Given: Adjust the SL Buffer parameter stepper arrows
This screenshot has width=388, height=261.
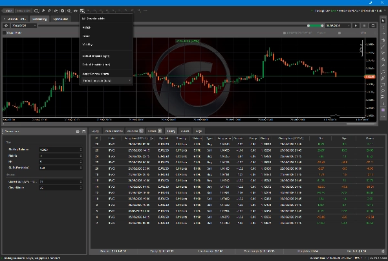Looking at the screenshot, I should [81, 168].
